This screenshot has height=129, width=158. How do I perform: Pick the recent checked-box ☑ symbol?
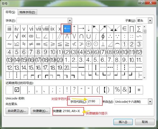[17, 90]
